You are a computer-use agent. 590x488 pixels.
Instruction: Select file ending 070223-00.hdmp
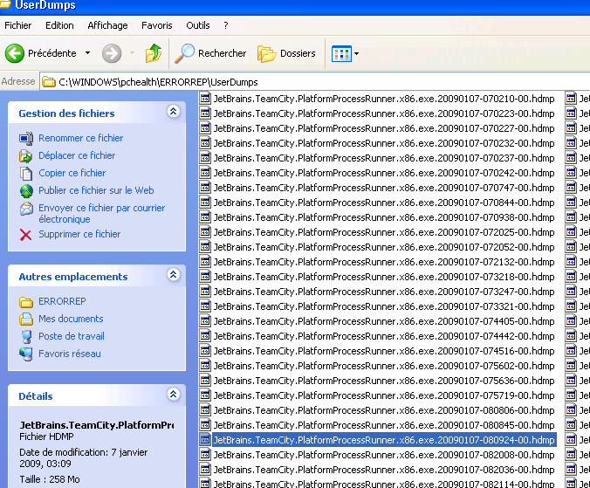point(384,113)
